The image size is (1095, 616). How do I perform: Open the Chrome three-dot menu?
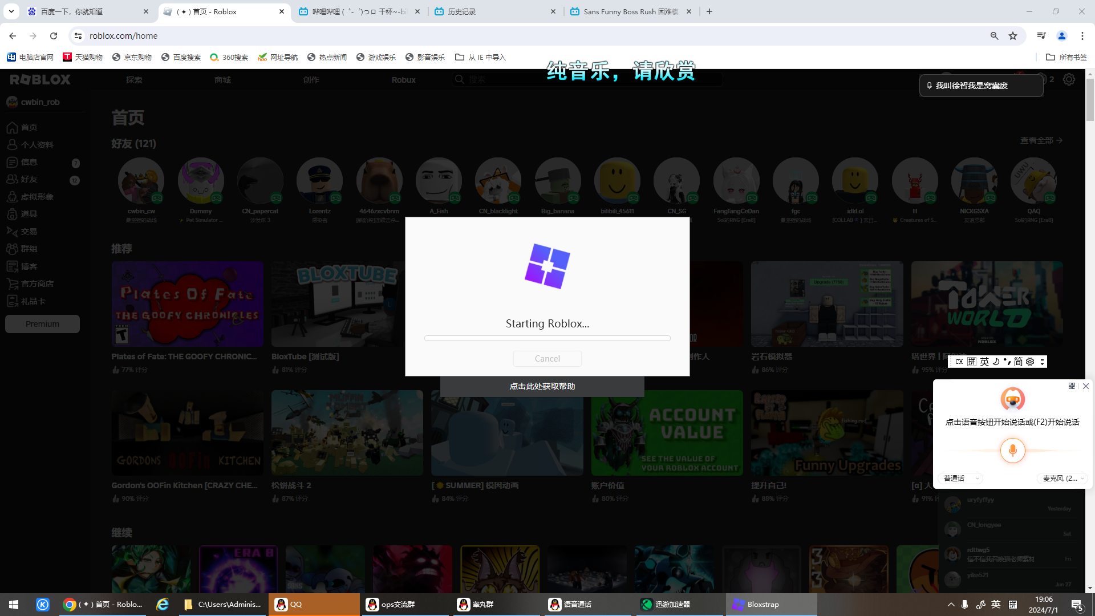pos(1082,36)
